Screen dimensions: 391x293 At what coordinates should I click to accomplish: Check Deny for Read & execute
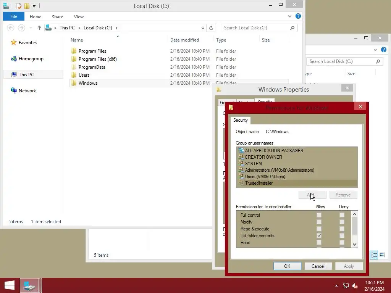342,229
